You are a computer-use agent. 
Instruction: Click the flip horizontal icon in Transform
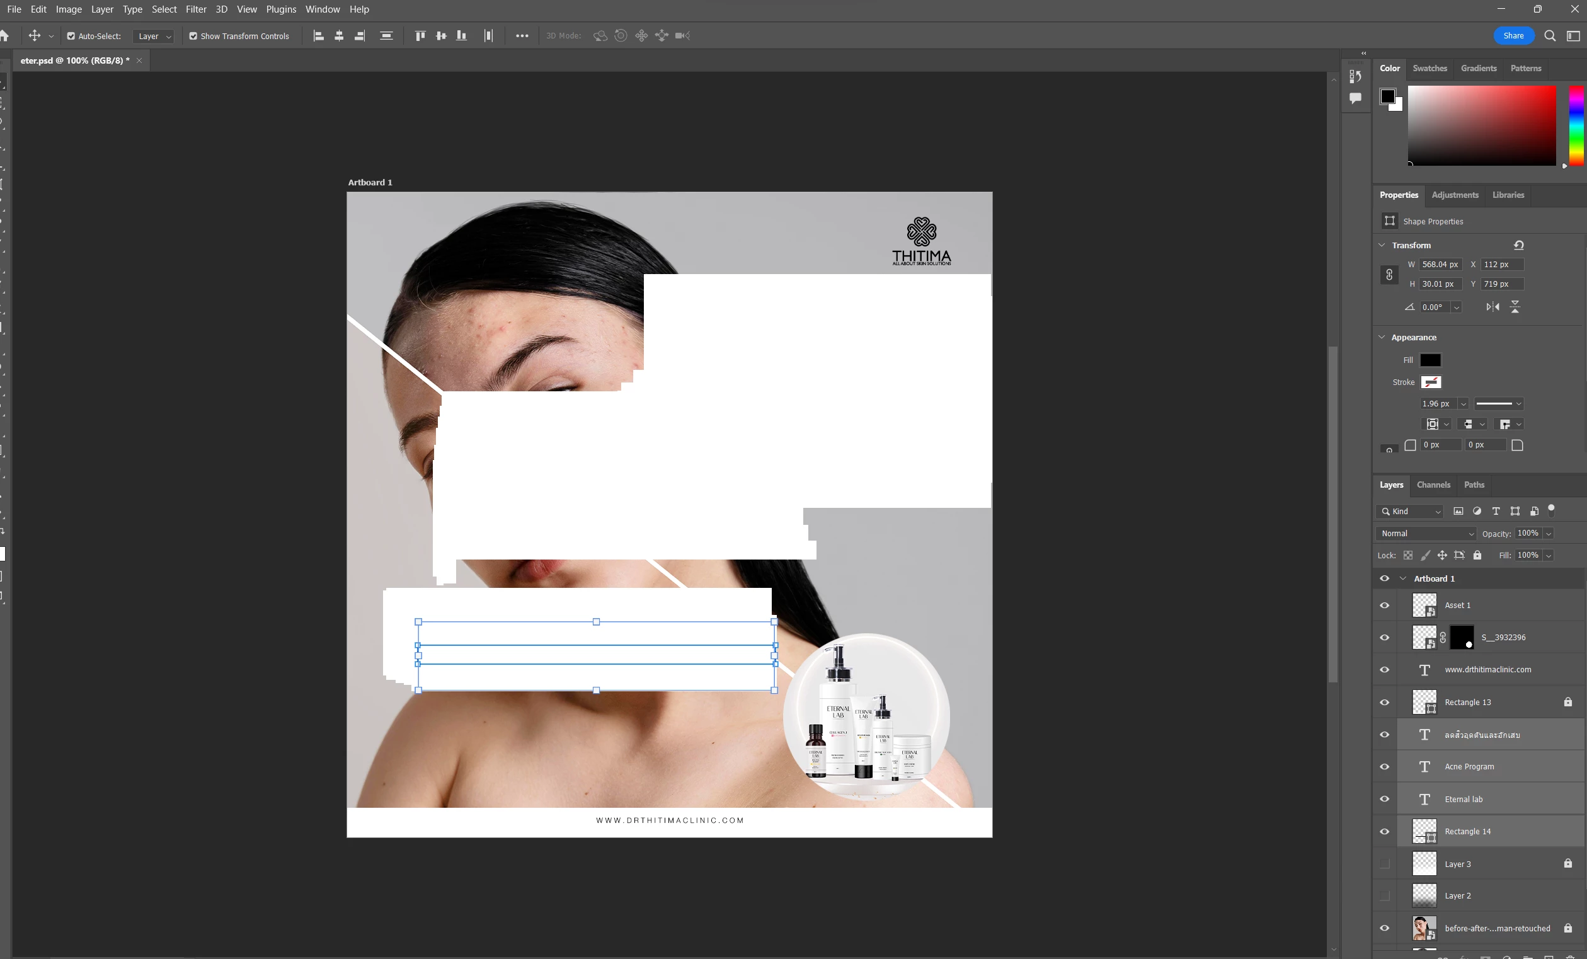coord(1492,307)
